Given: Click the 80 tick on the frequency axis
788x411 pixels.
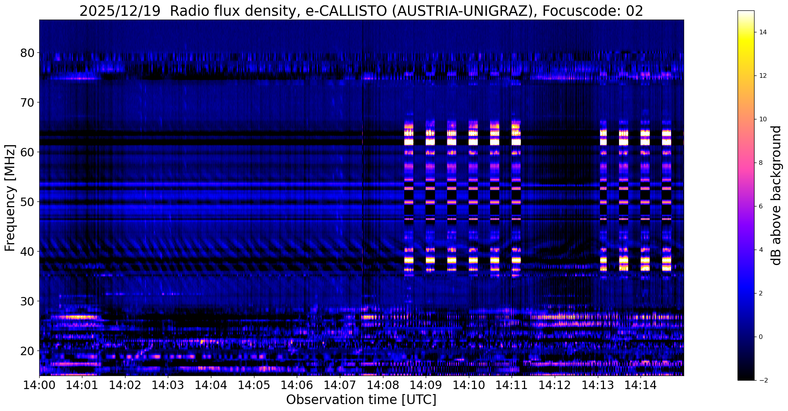Looking at the screenshot, I should 27,53.
